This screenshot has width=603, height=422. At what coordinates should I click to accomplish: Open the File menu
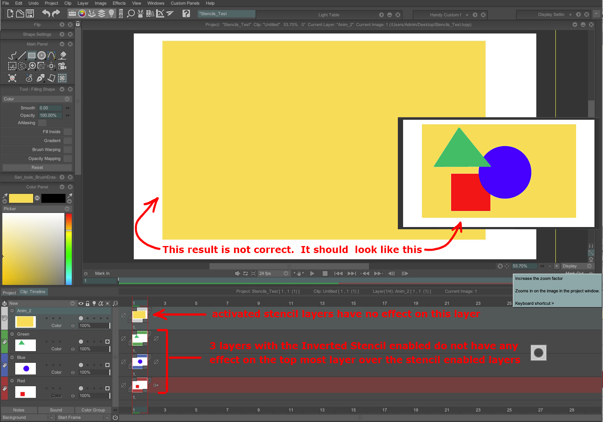tap(6, 3)
